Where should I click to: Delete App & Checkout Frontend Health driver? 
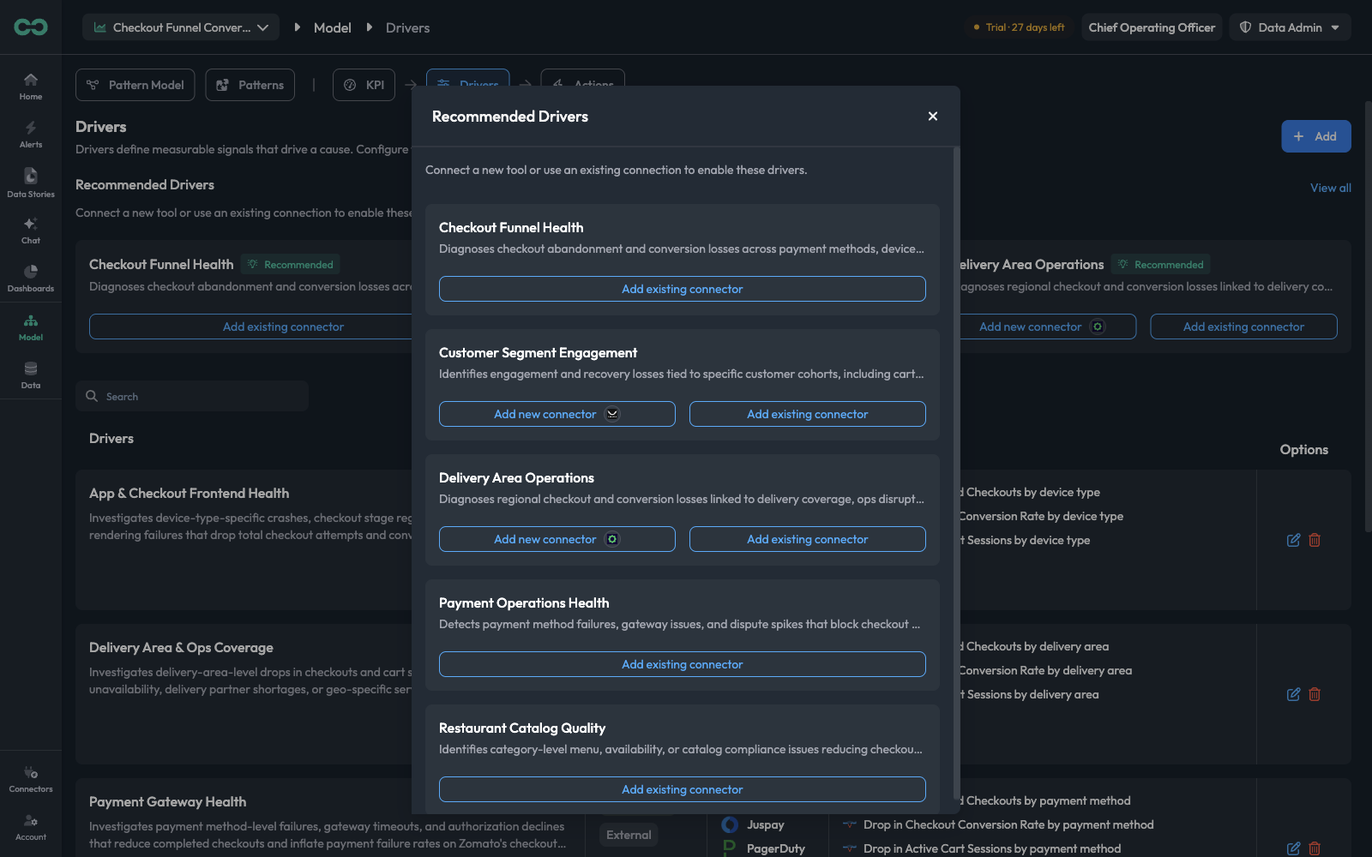[1315, 540]
